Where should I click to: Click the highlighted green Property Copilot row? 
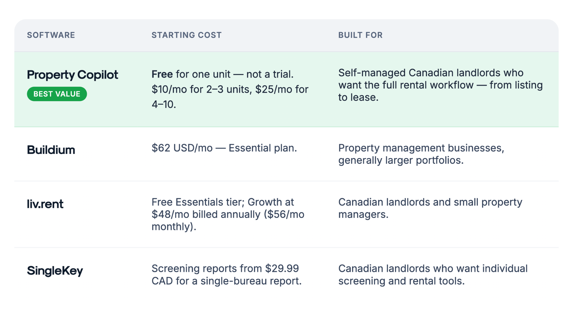click(286, 89)
